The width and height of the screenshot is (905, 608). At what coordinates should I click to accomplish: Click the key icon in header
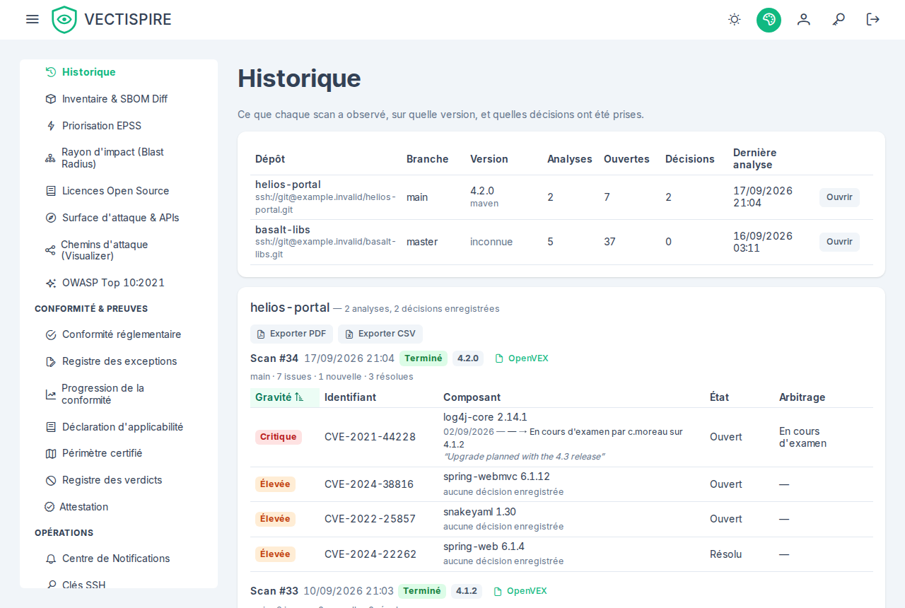pyautogui.click(x=839, y=19)
